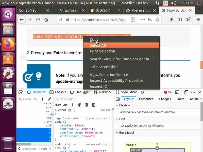The height and width of the screenshot is (152, 203).
Task: Open the Firefox account menu
Action: coord(188,20)
